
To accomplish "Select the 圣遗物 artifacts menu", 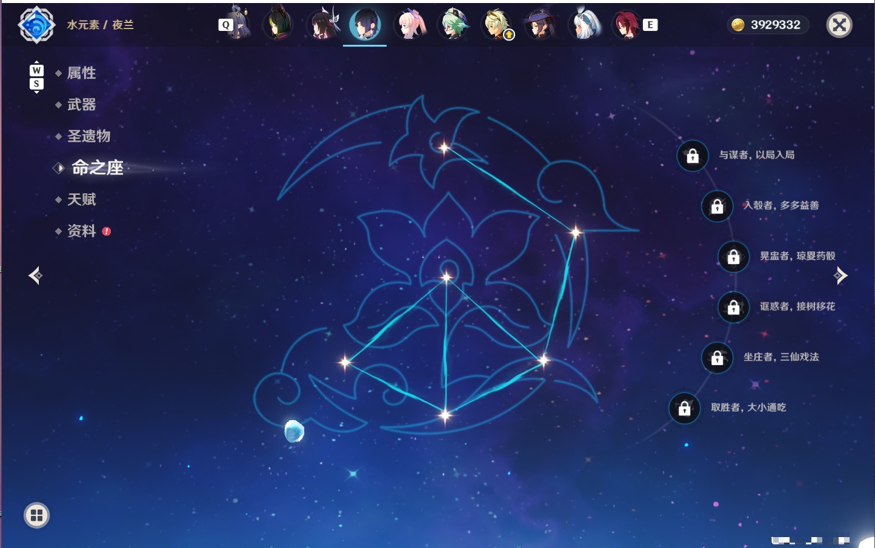I will (88, 136).
